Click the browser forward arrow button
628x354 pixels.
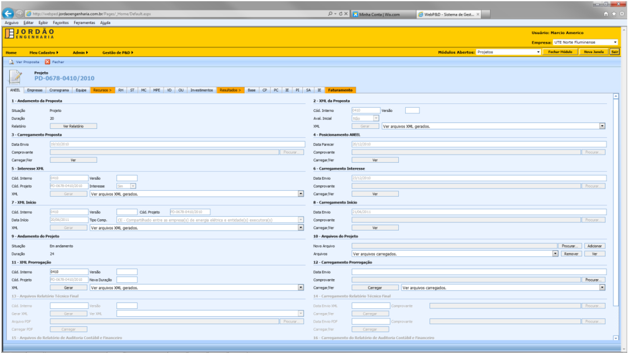pos(19,14)
